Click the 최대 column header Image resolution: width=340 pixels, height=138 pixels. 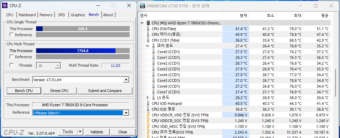point(290,16)
